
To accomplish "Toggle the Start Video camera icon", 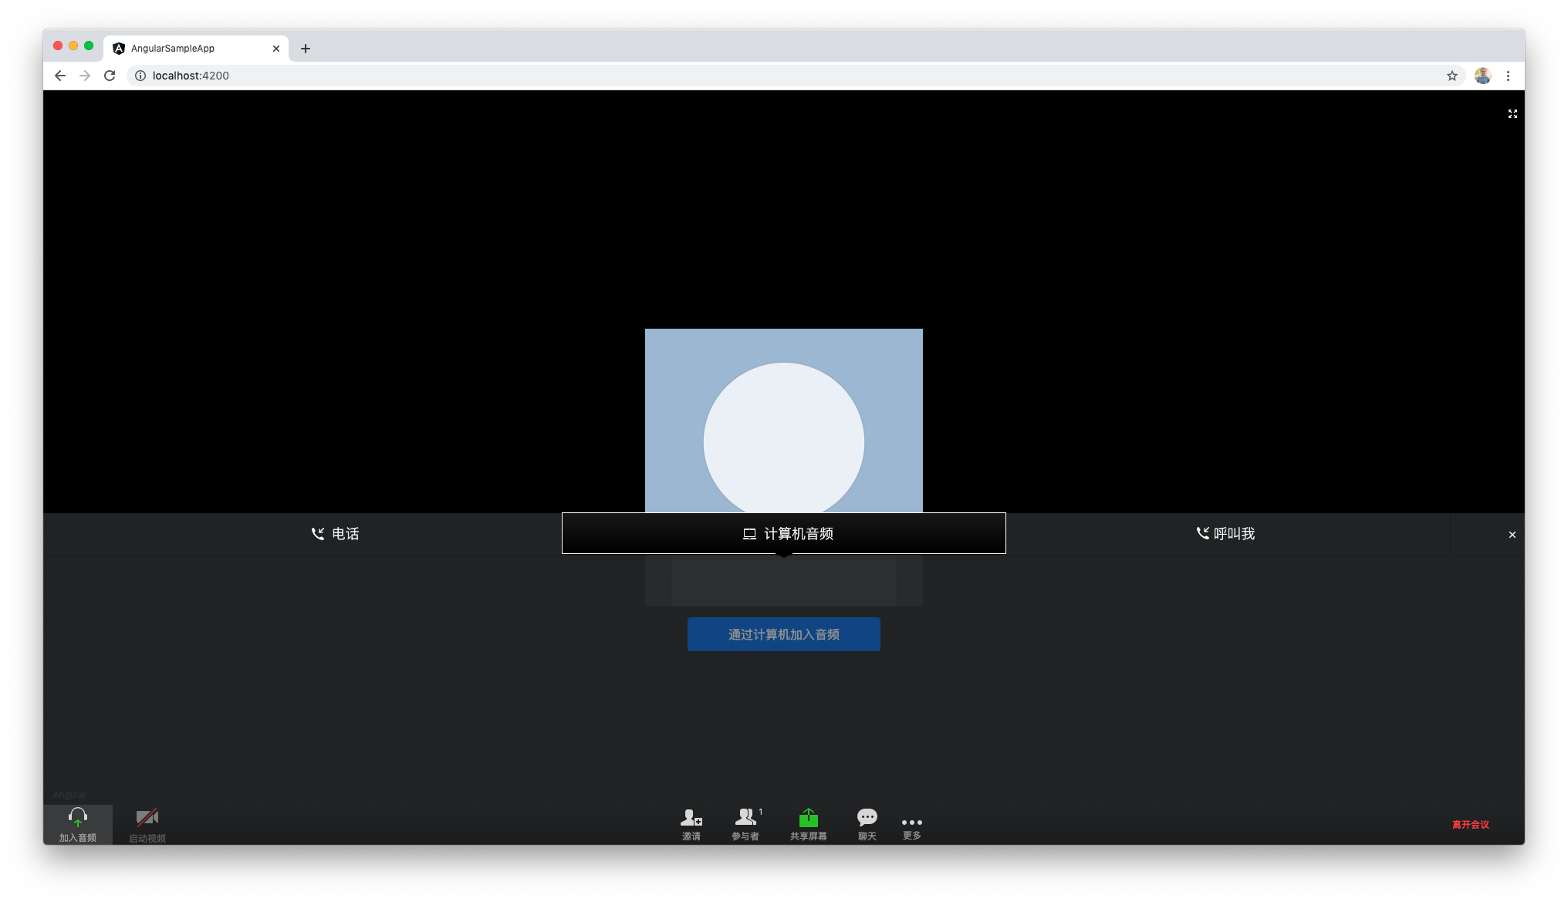I will (x=147, y=818).
